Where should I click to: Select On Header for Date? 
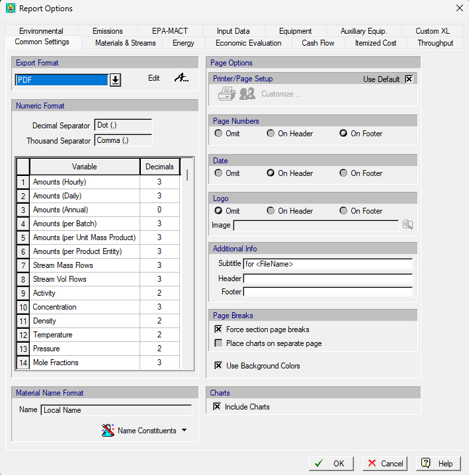271,173
